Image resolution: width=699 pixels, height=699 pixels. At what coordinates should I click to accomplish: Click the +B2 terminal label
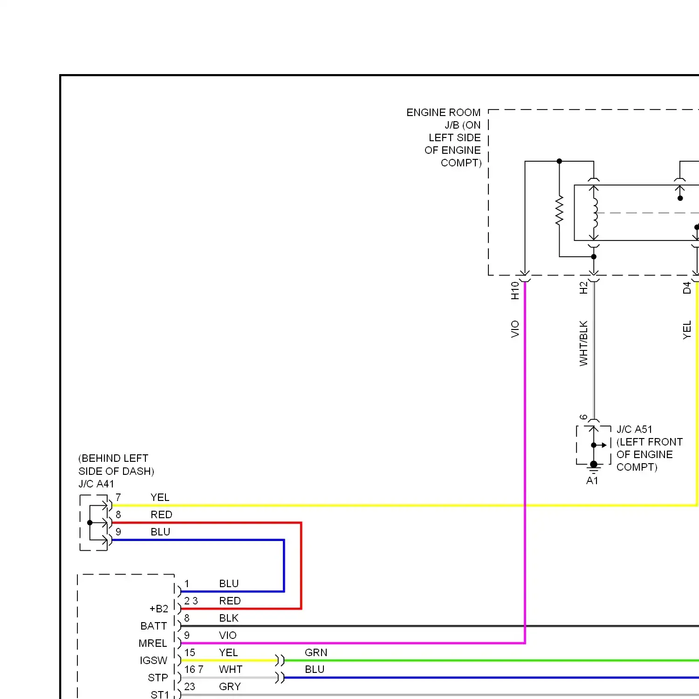[158, 609]
